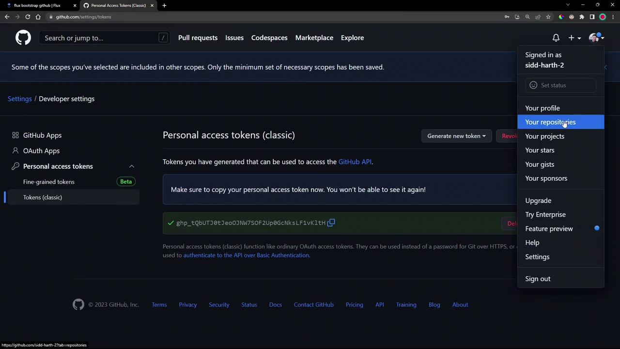Click the Set status field

pyautogui.click(x=561, y=85)
